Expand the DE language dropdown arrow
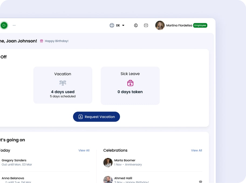246x183 pixels. coord(123,25)
